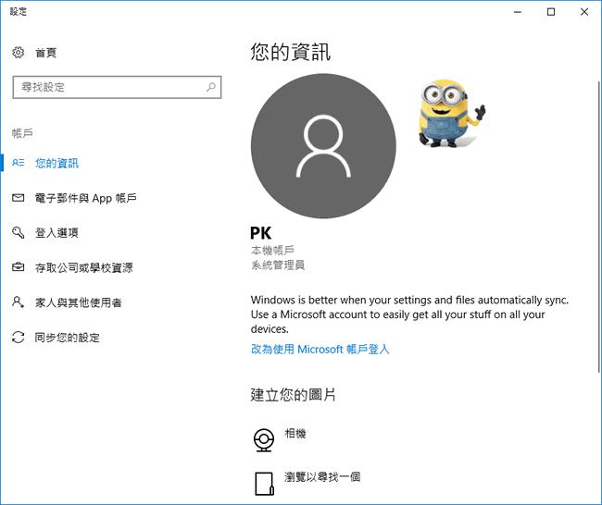The image size is (602, 505).
Task: Click the 帳戶 section label
Action: 22,133
